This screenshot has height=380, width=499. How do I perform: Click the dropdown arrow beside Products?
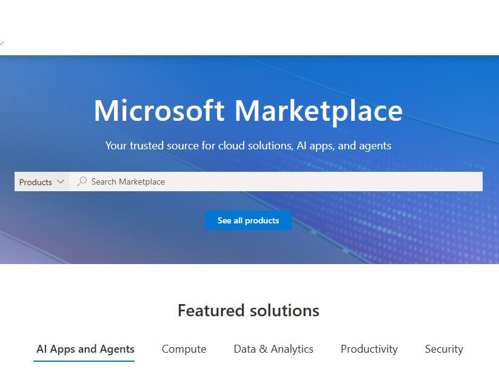pos(60,182)
